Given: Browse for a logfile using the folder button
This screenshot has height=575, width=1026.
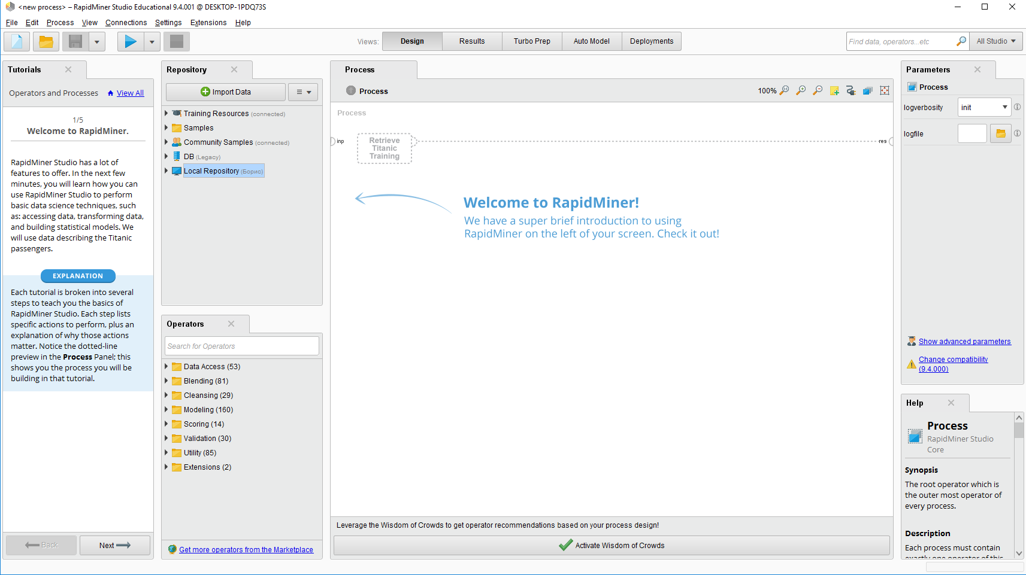Looking at the screenshot, I should coord(1000,133).
